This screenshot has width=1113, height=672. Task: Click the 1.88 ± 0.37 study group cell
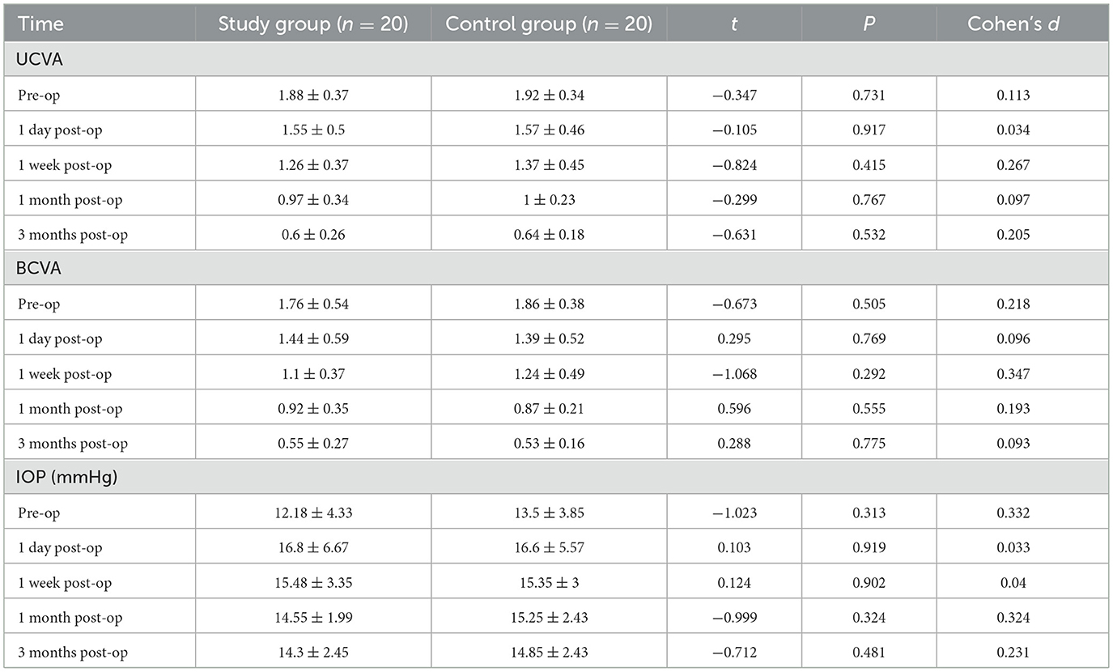(312, 95)
